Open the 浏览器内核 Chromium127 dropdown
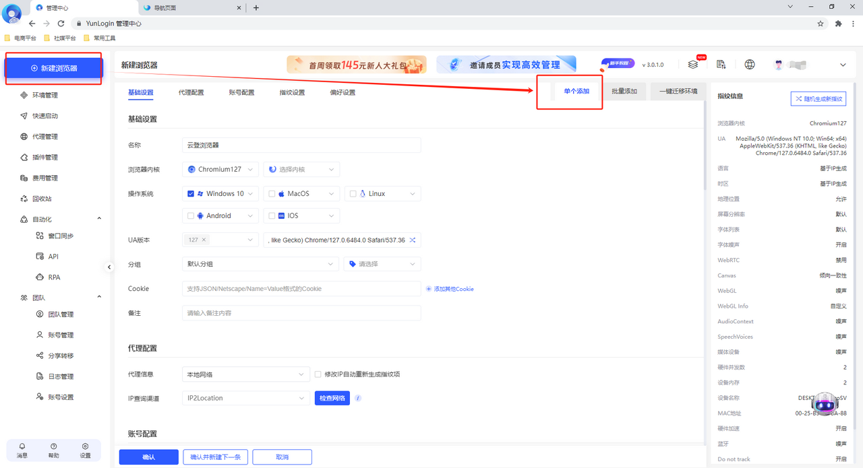 (x=220, y=169)
